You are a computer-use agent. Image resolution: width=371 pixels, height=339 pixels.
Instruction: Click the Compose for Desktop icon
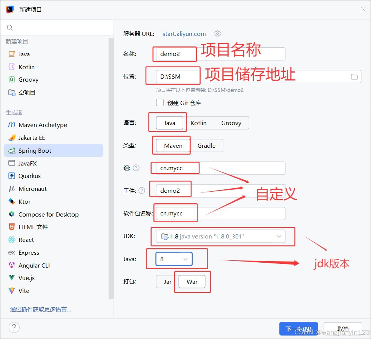(12, 214)
